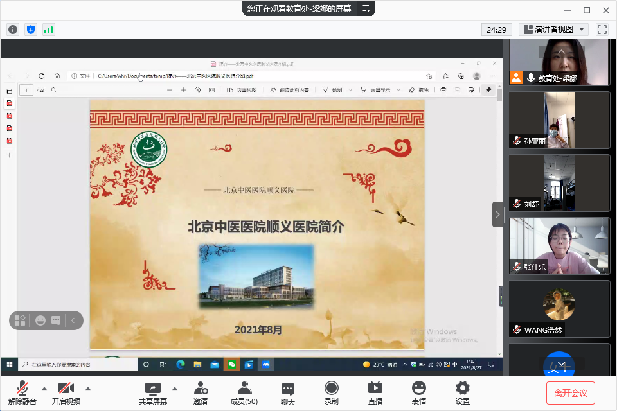Add this page to favorites with the star icon
This screenshot has width=617, height=411.
(429, 76)
